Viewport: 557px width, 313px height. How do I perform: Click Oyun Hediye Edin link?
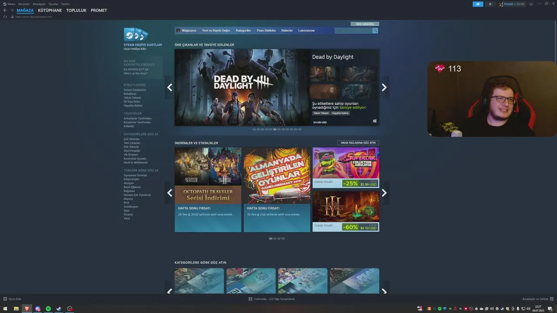click(x=135, y=49)
